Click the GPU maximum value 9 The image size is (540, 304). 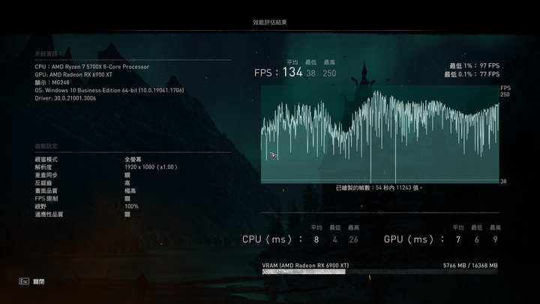click(495, 239)
